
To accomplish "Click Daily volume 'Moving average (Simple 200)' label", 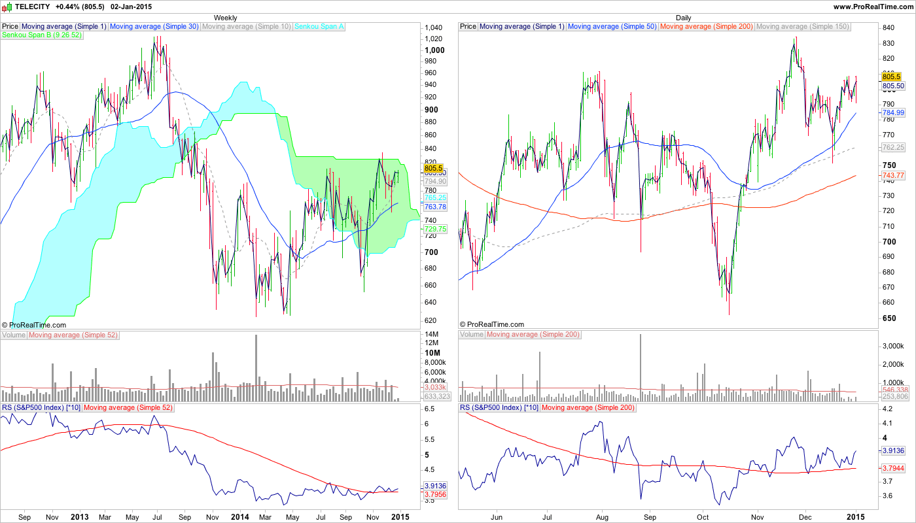I will [x=533, y=335].
